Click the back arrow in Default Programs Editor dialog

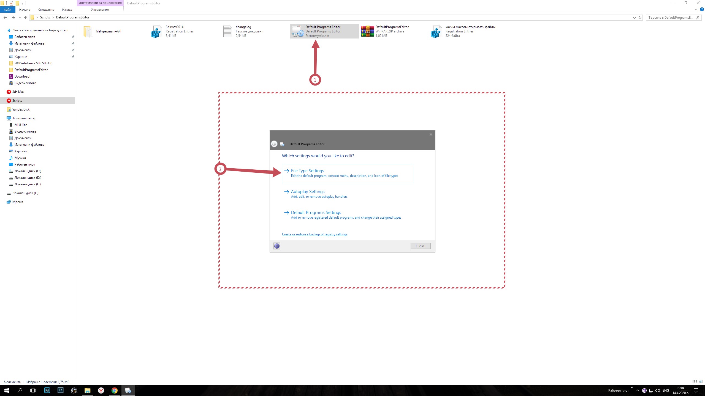tap(274, 144)
